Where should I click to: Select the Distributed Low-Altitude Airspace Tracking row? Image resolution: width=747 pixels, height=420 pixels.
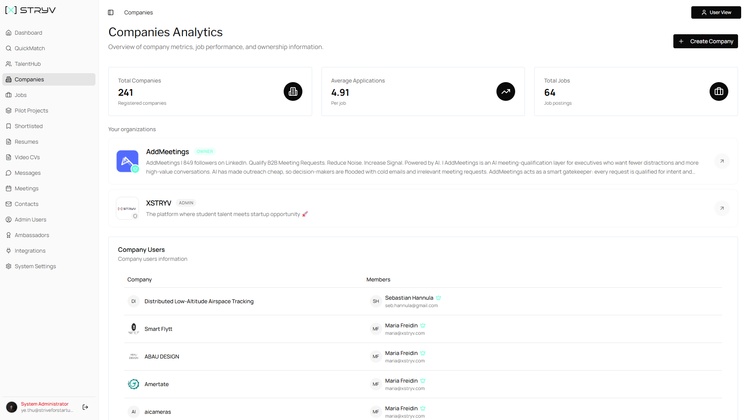pos(423,301)
